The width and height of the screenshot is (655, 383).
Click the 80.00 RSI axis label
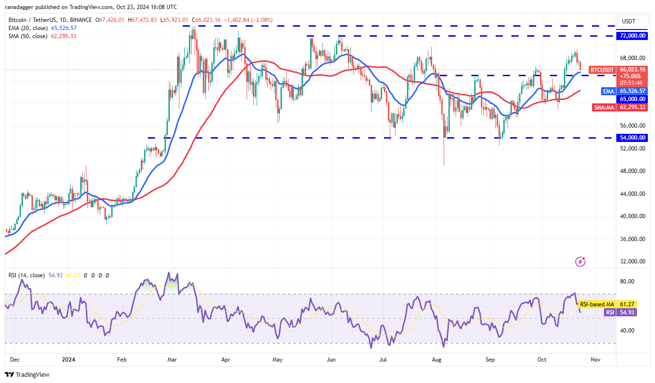(x=627, y=282)
